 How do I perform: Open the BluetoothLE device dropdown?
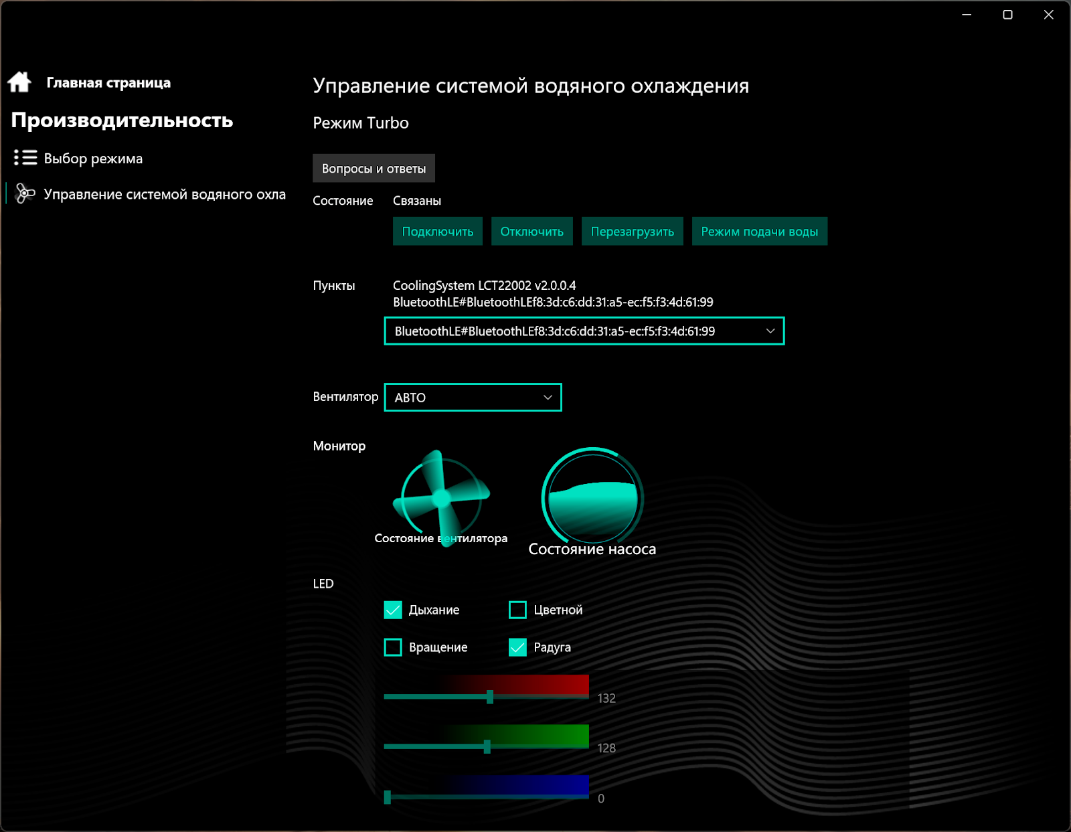click(584, 331)
